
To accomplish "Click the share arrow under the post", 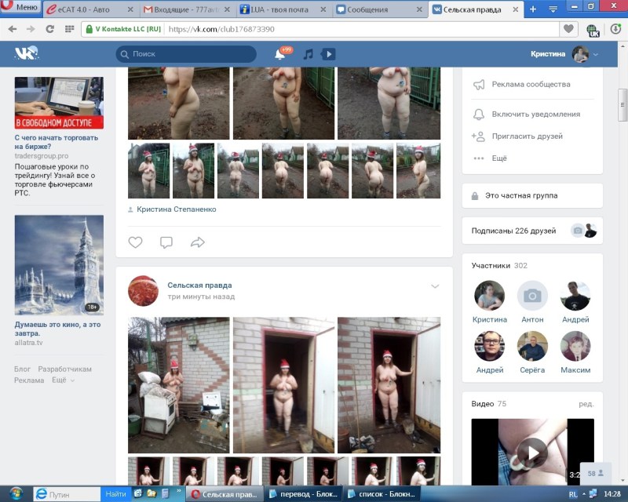I will pos(198,242).
